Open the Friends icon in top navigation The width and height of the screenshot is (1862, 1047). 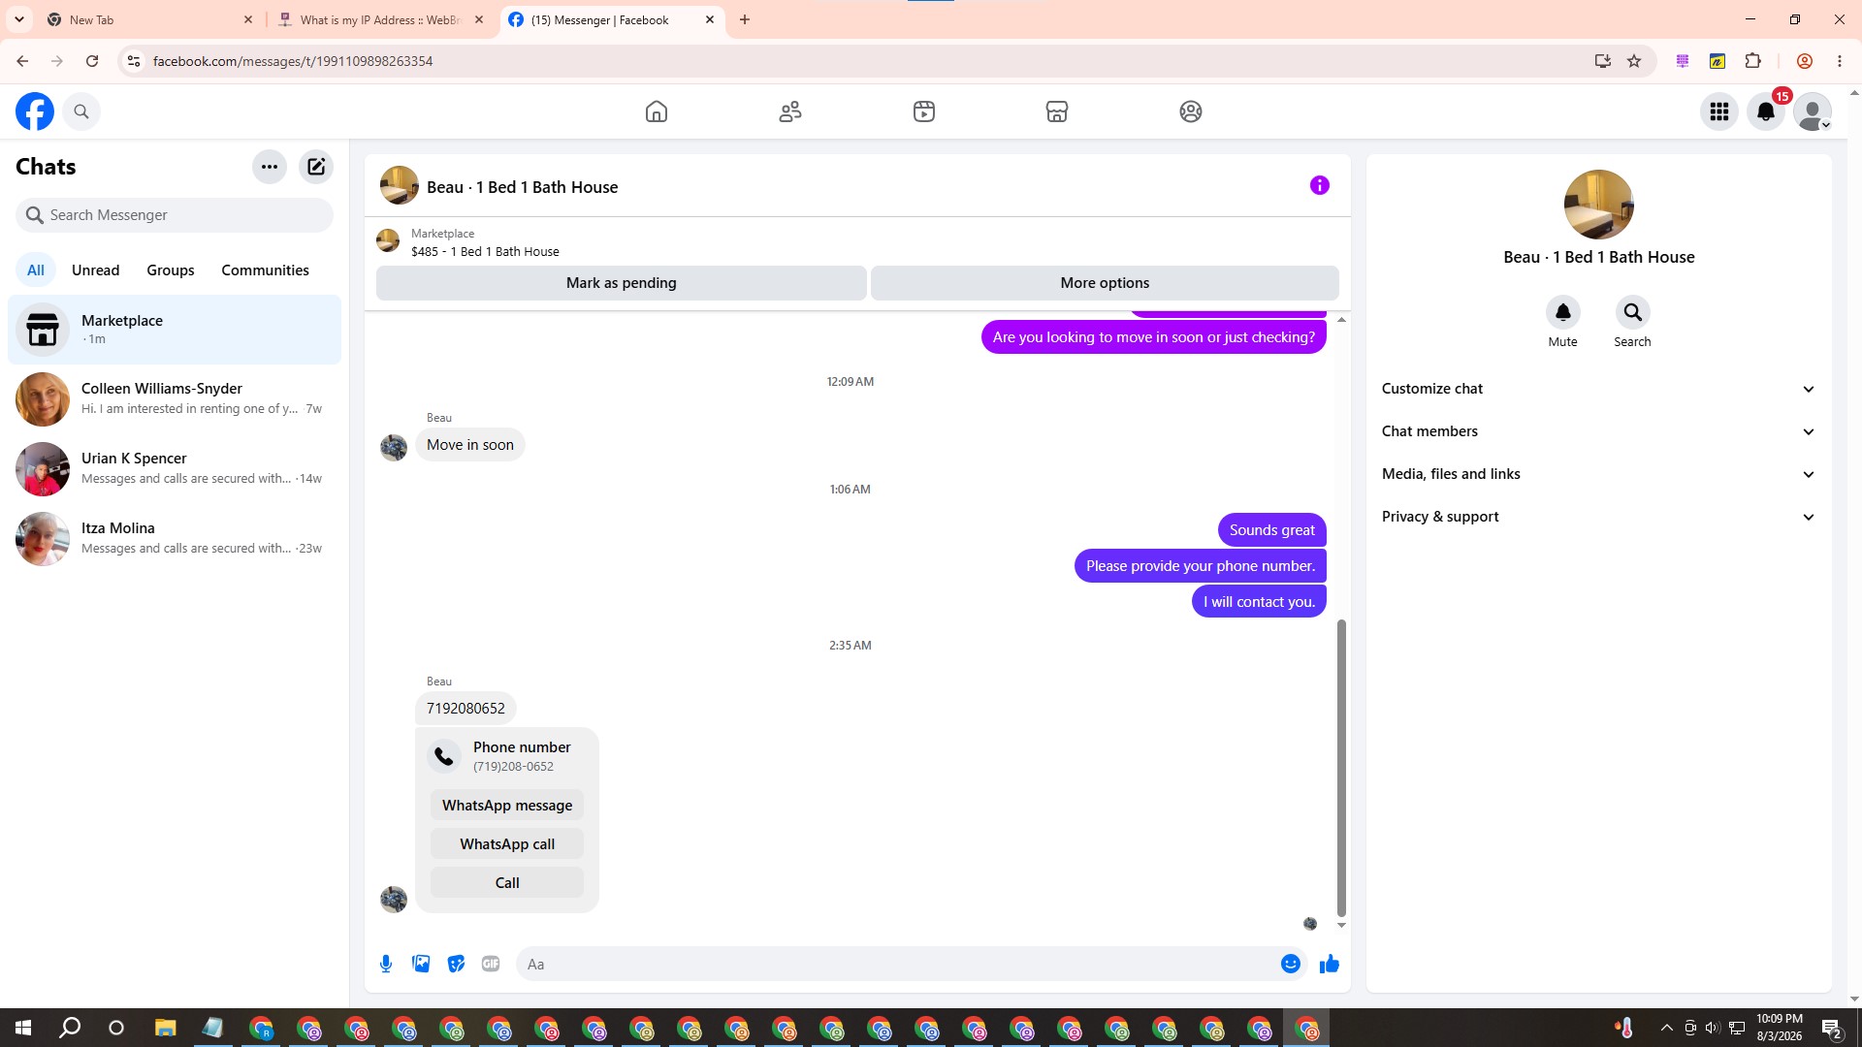pyautogui.click(x=790, y=111)
